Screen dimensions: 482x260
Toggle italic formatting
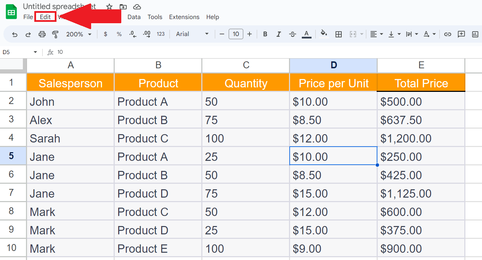click(279, 34)
